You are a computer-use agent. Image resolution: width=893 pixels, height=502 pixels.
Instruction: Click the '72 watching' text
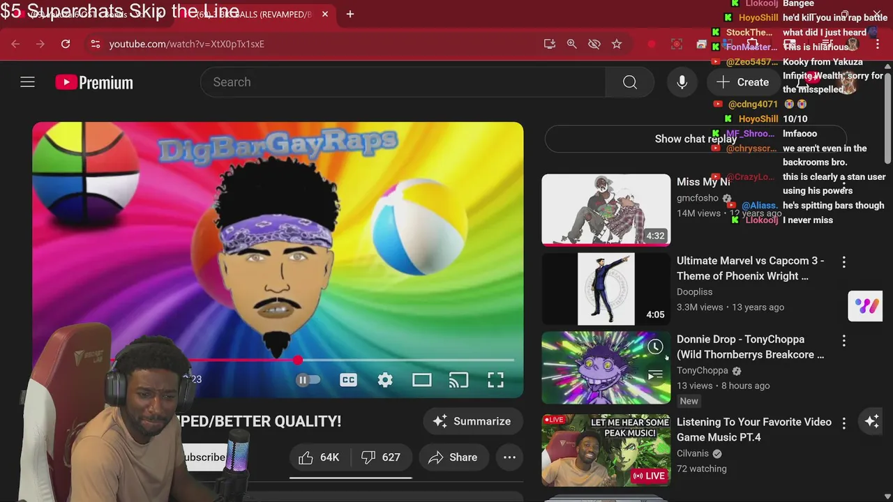pyautogui.click(x=701, y=469)
